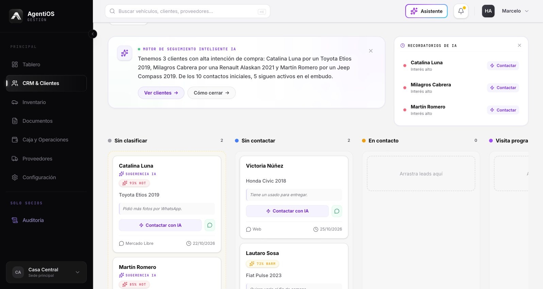Screen dimensions: 543x289
Task: Expand the Marcelo user menu
Action: coord(515,11)
